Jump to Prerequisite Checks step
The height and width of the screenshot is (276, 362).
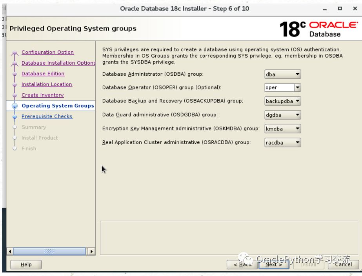47,116
